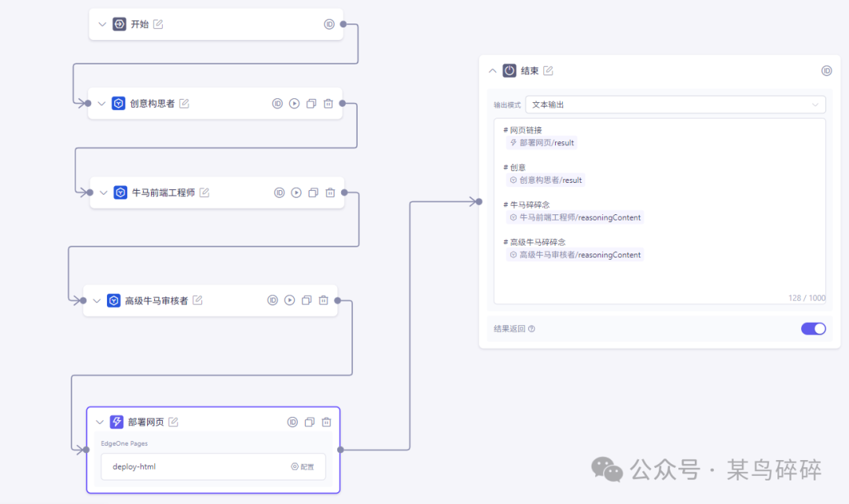Click the ID icon on 开始 node
This screenshot has width=849, height=504.
point(329,24)
